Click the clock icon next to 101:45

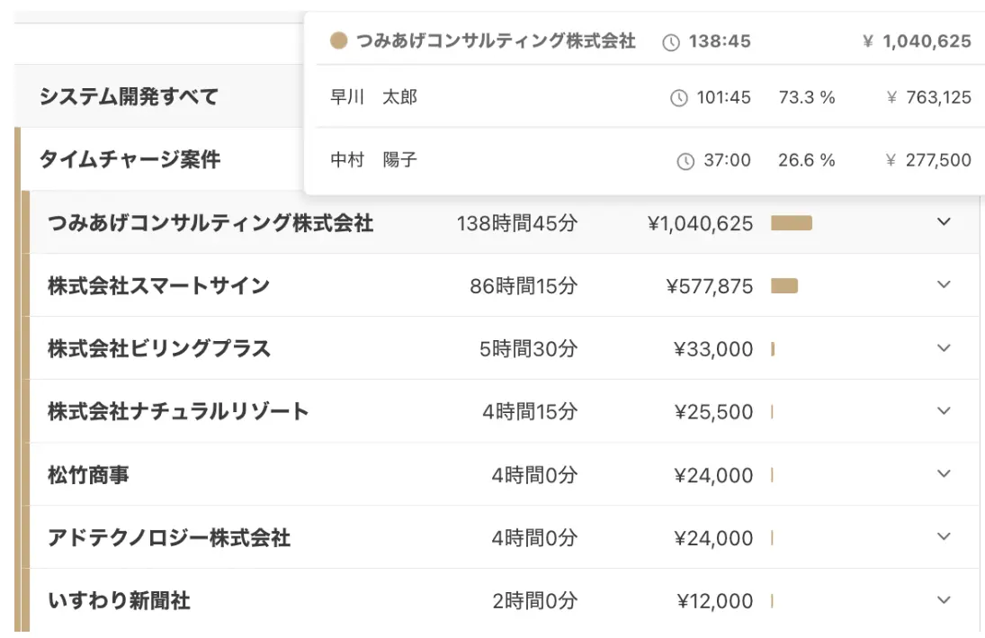click(x=679, y=98)
